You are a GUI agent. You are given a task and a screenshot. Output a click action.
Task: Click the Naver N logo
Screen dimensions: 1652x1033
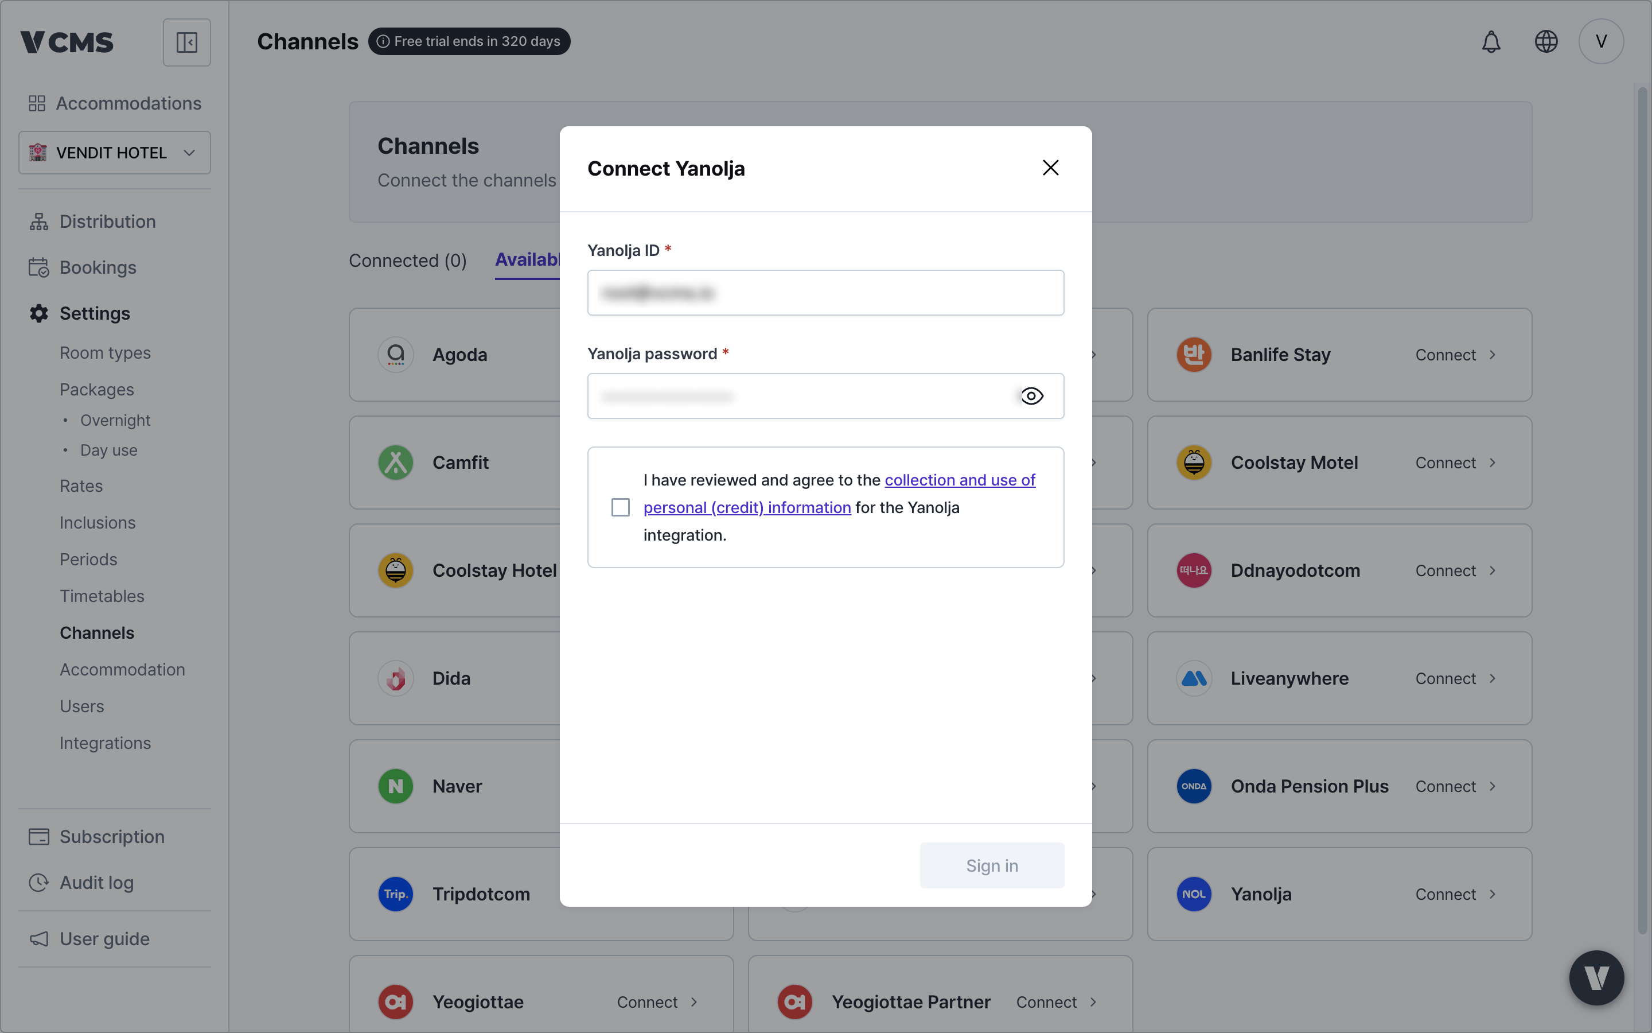point(396,786)
